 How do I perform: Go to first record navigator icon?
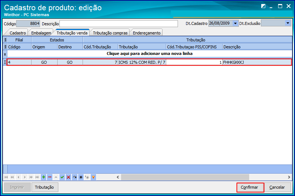click(6, 177)
